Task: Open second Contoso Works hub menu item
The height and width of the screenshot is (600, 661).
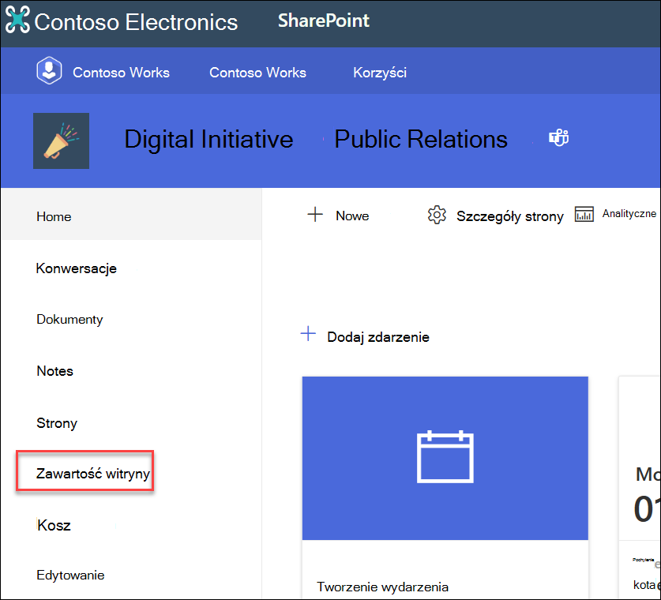Action: pyautogui.click(x=257, y=73)
